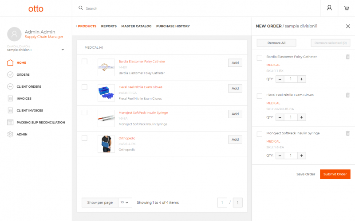Check Bardia Foley Catheter in order panel
This screenshot has width=355, height=221.
(x=260, y=58)
